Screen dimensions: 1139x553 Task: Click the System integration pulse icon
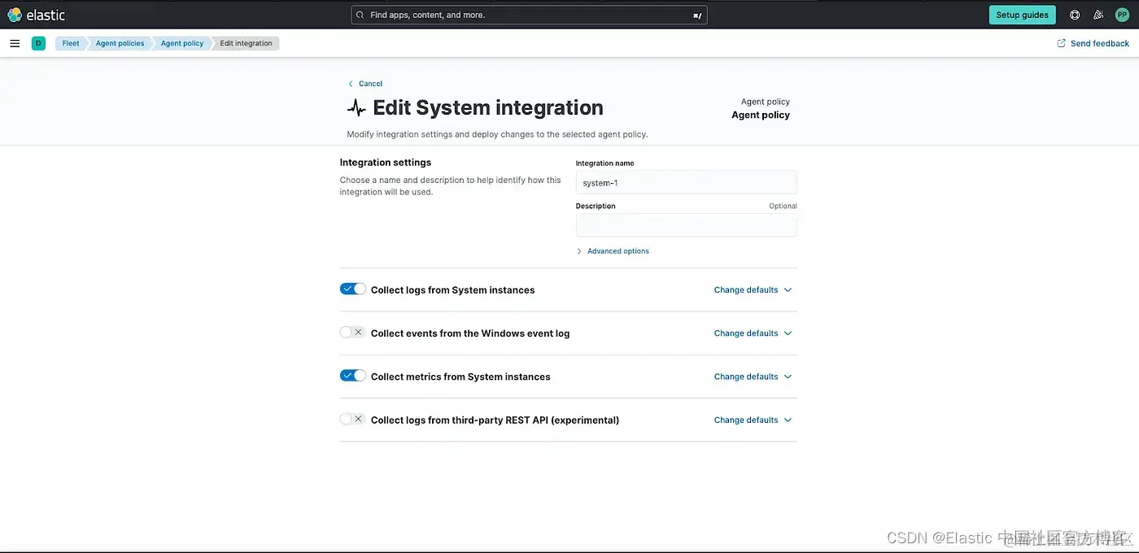(x=356, y=107)
